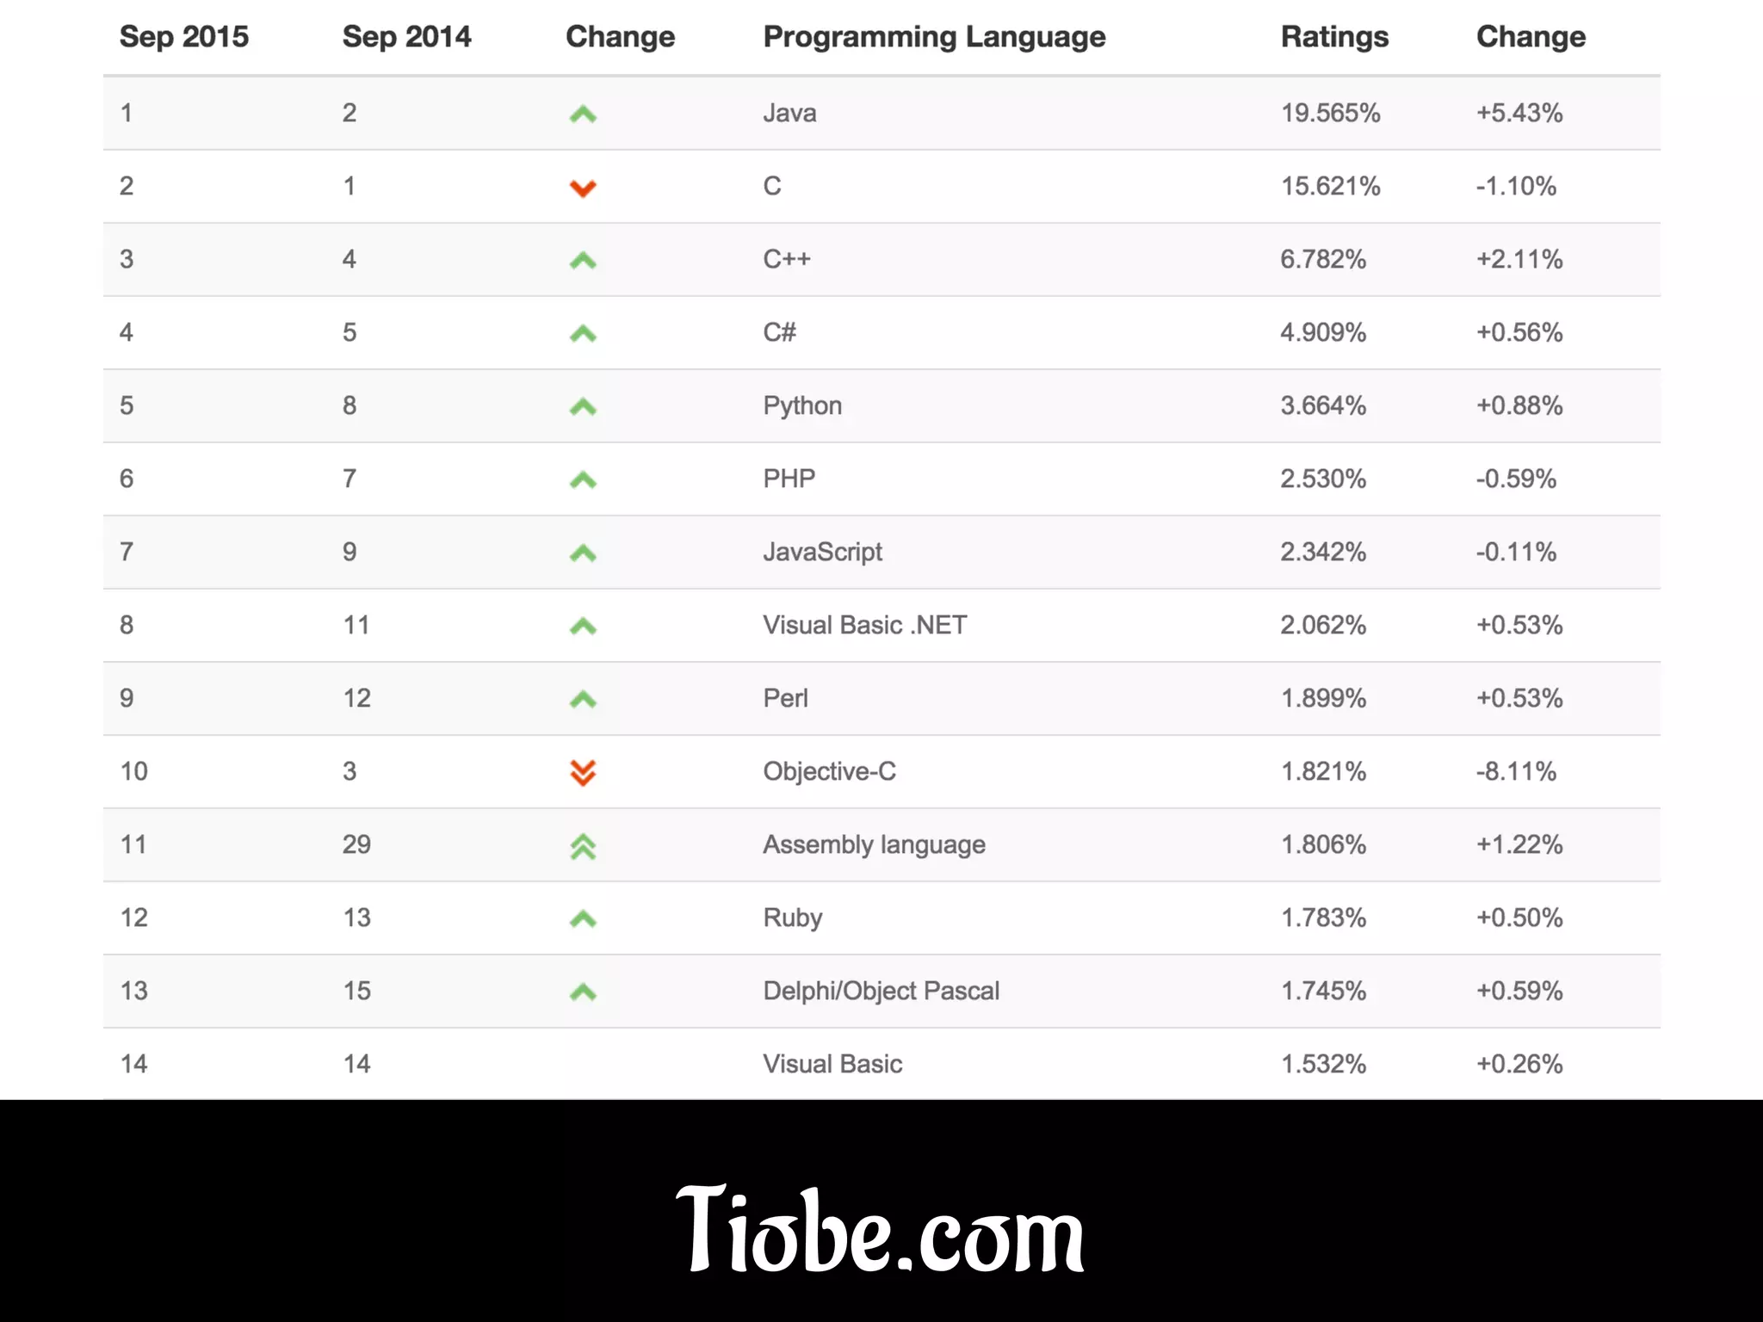This screenshot has height=1322, width=1763.
Task: Click the Visual Basic entry in the last row
Action: pos(832,1064)
